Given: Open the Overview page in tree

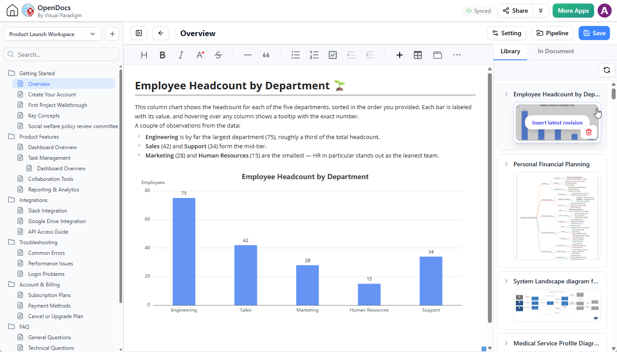Looking at the screenshot, I should click(x=63, y=84).
